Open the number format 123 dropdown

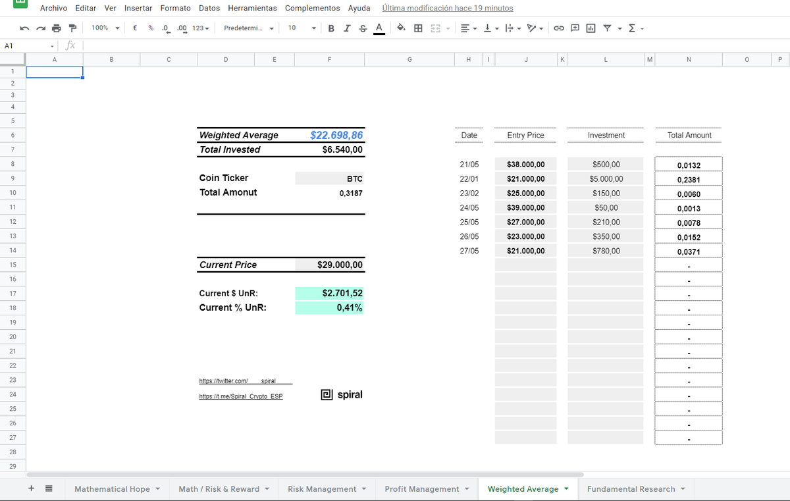click(x=201, y=28)
